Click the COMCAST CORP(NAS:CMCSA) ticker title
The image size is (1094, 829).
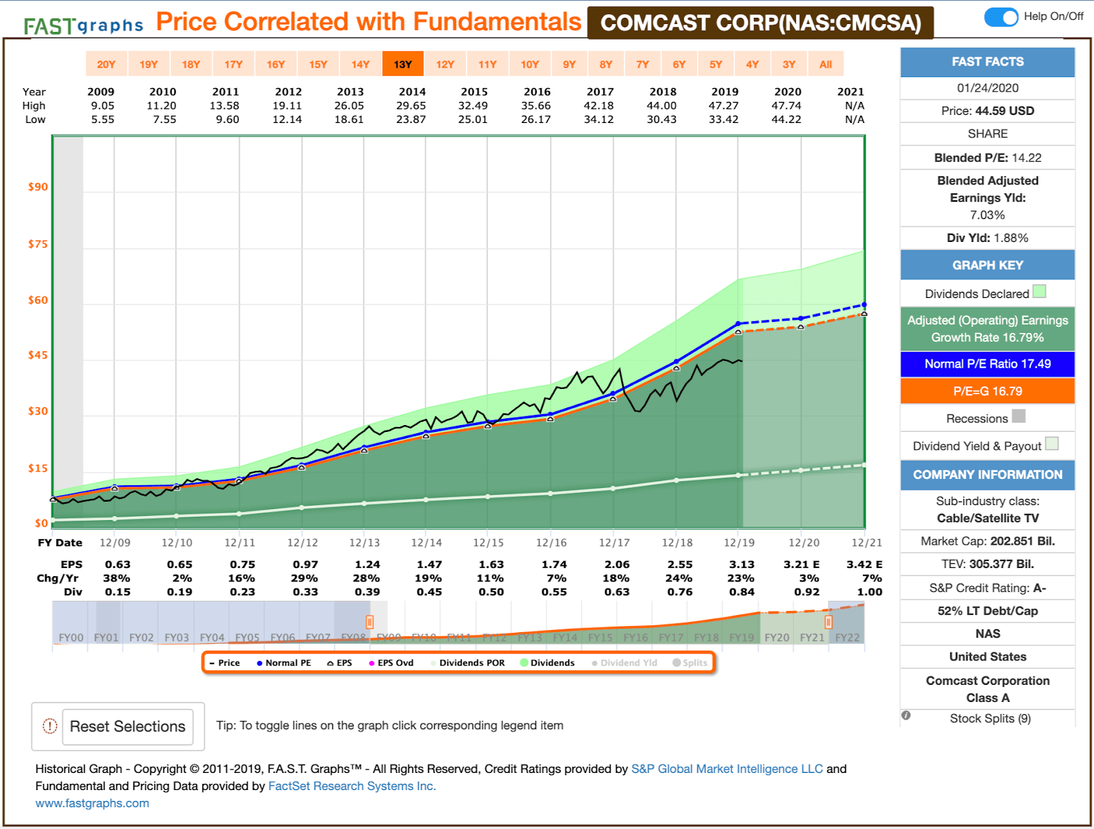(x=761, y=23)
